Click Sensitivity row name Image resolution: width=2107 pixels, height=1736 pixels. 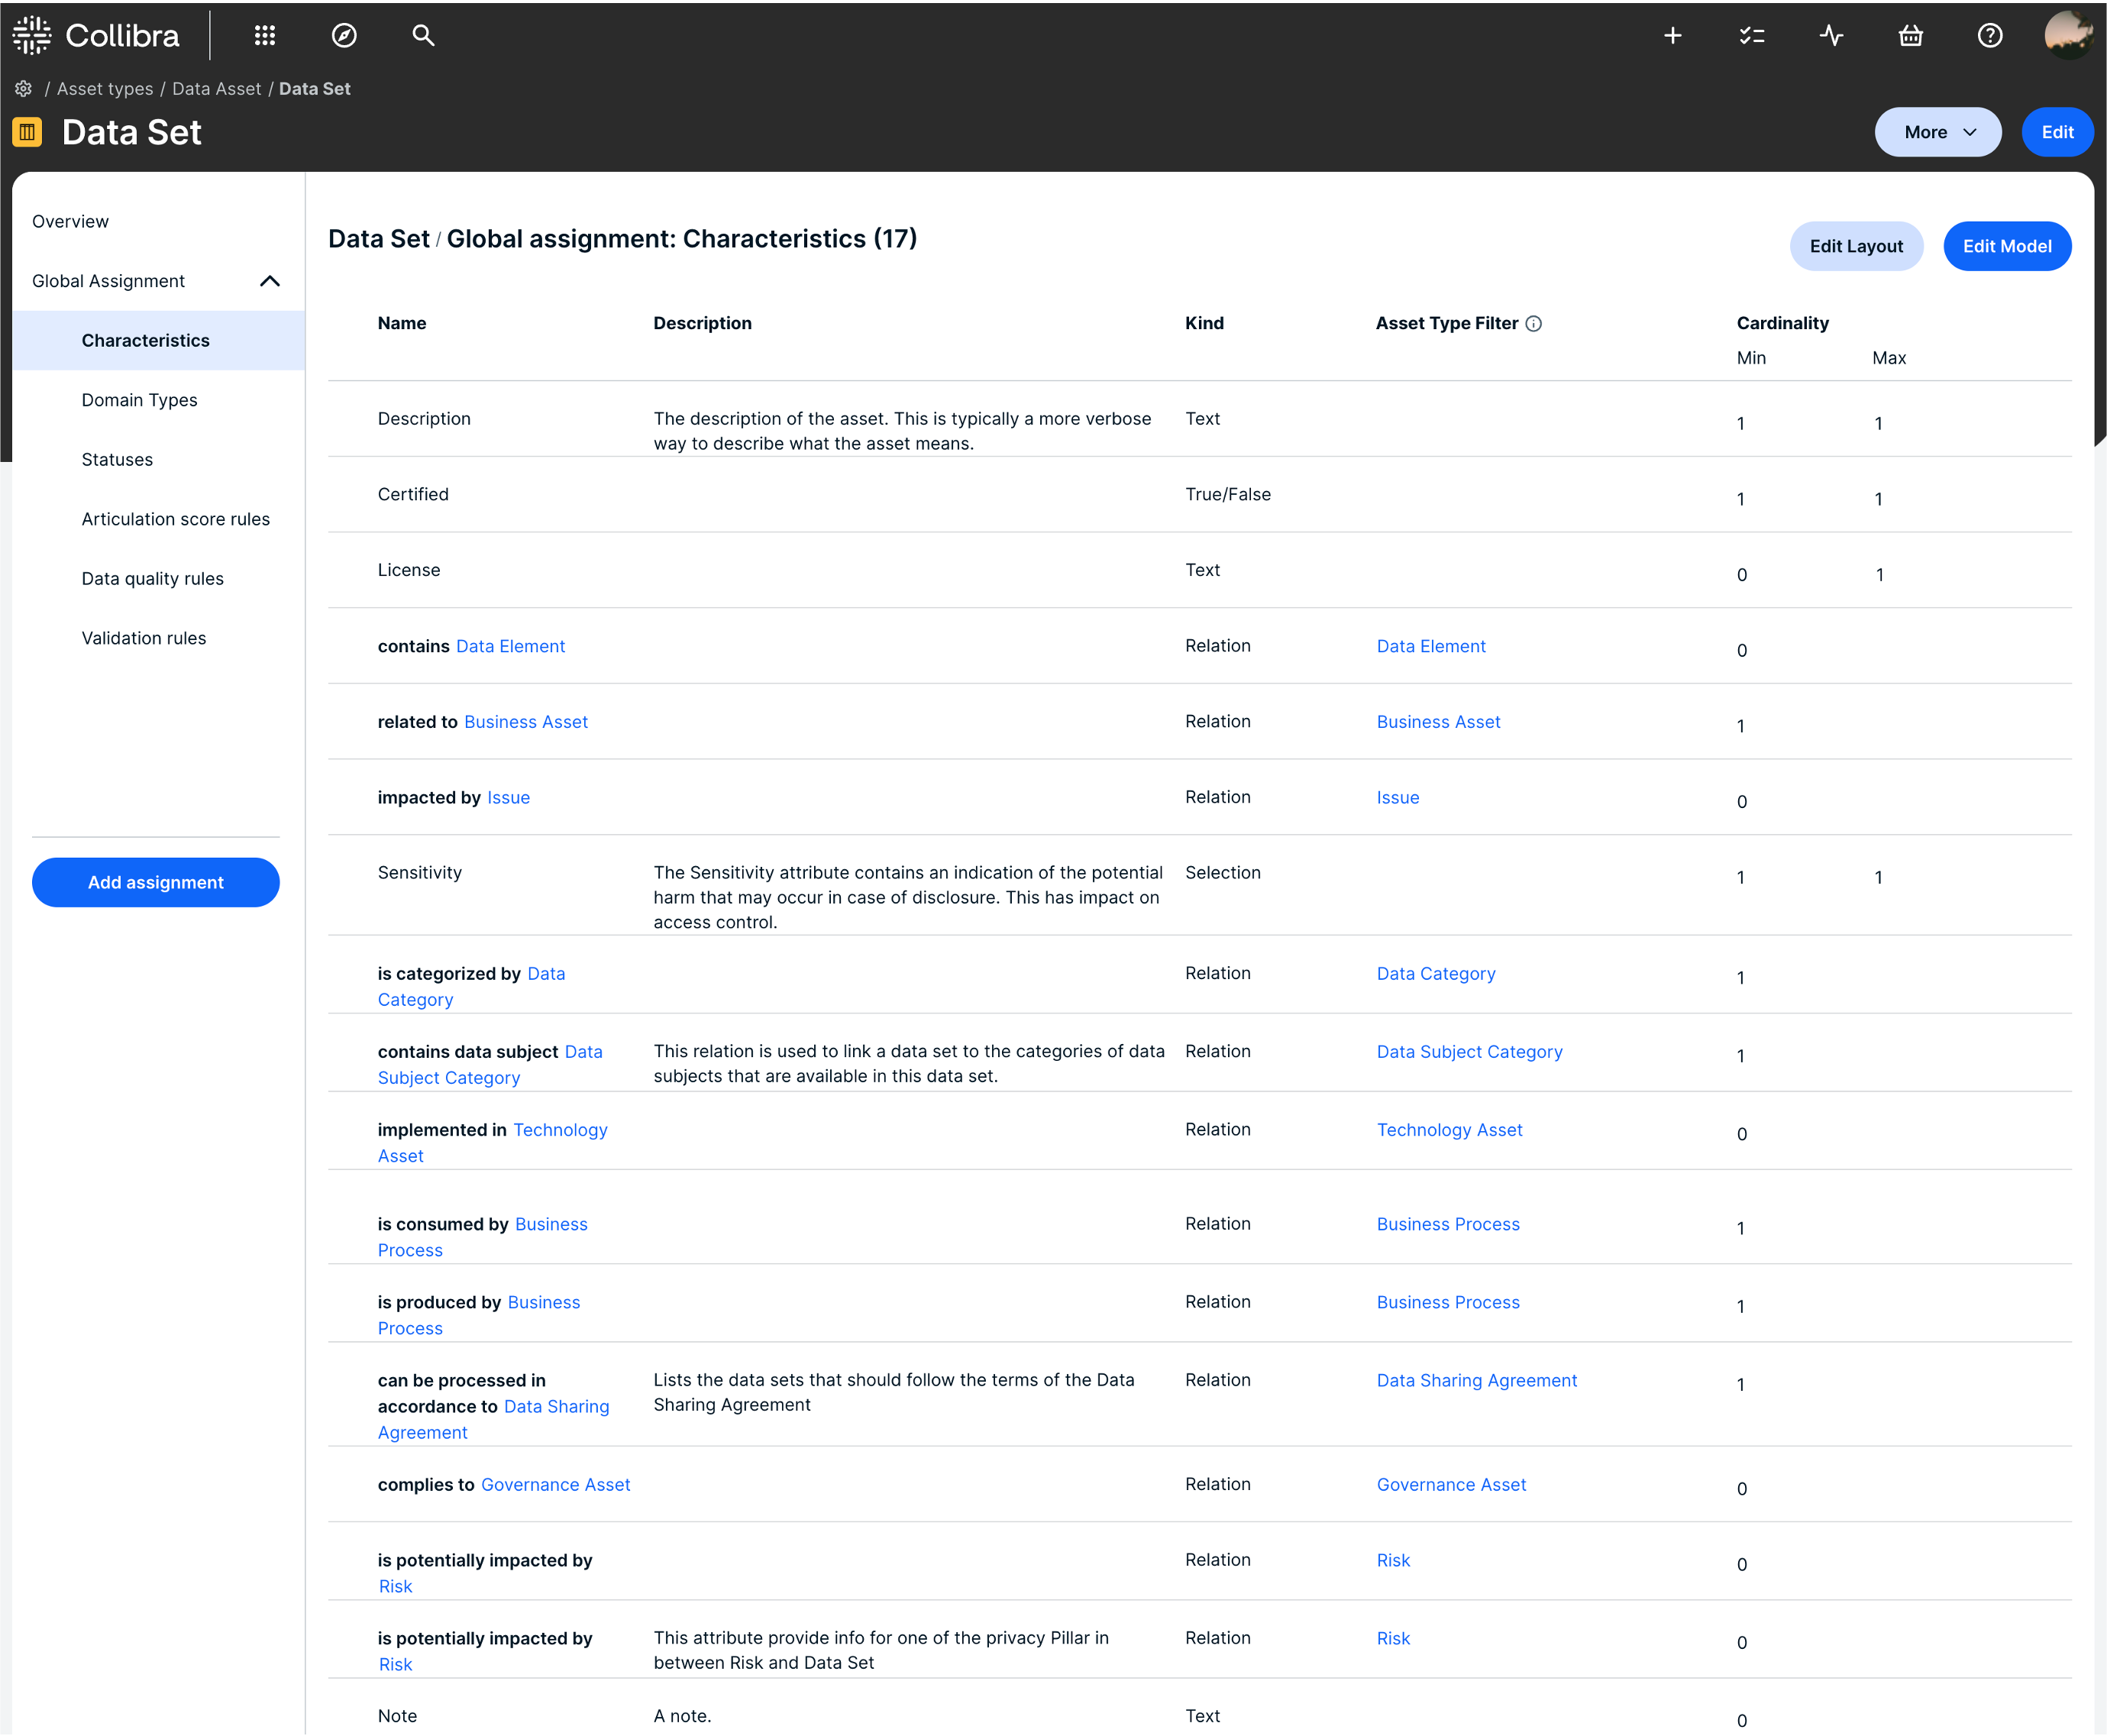pos(420,873)
